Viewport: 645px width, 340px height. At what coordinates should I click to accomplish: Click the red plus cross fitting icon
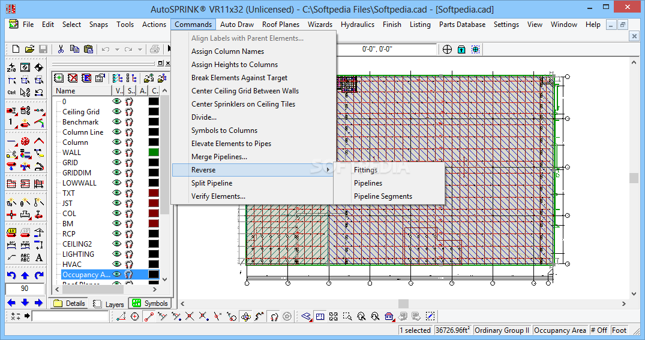coord(11,214)
